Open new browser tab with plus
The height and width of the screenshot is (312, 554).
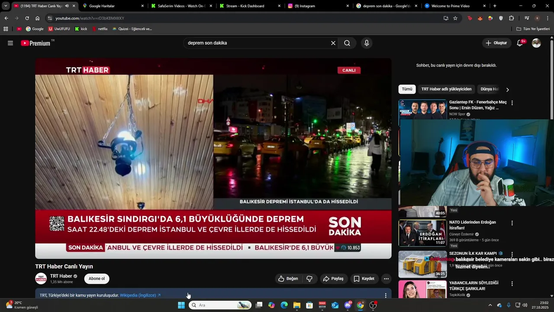click(495, 6)
